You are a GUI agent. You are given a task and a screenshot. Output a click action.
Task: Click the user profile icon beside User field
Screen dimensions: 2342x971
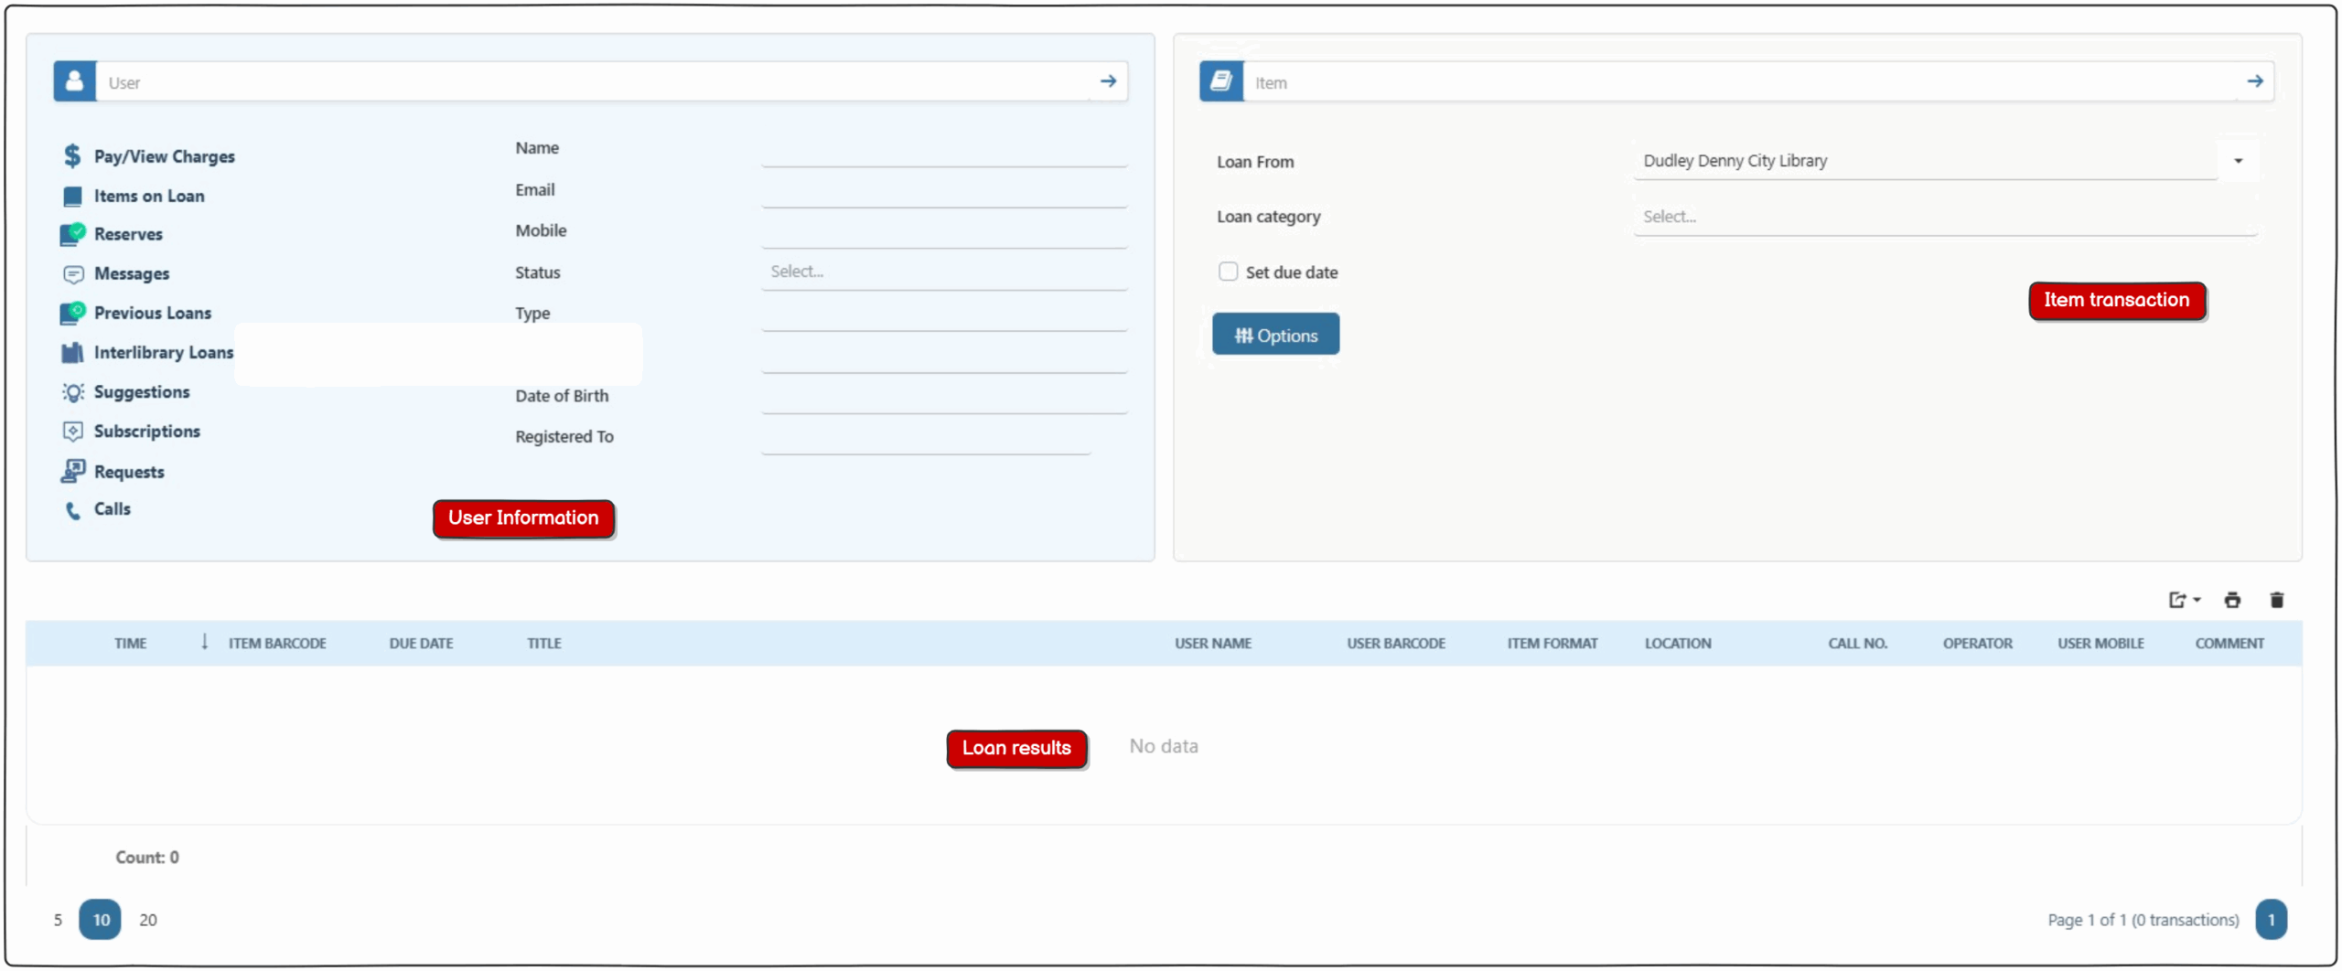click(74, 81)
